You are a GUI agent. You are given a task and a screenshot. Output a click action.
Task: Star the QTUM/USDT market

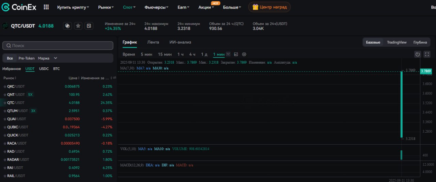click(5, 111)
